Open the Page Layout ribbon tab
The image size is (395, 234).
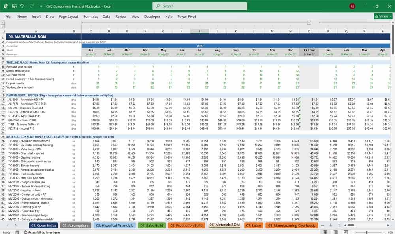pos(68,16)
